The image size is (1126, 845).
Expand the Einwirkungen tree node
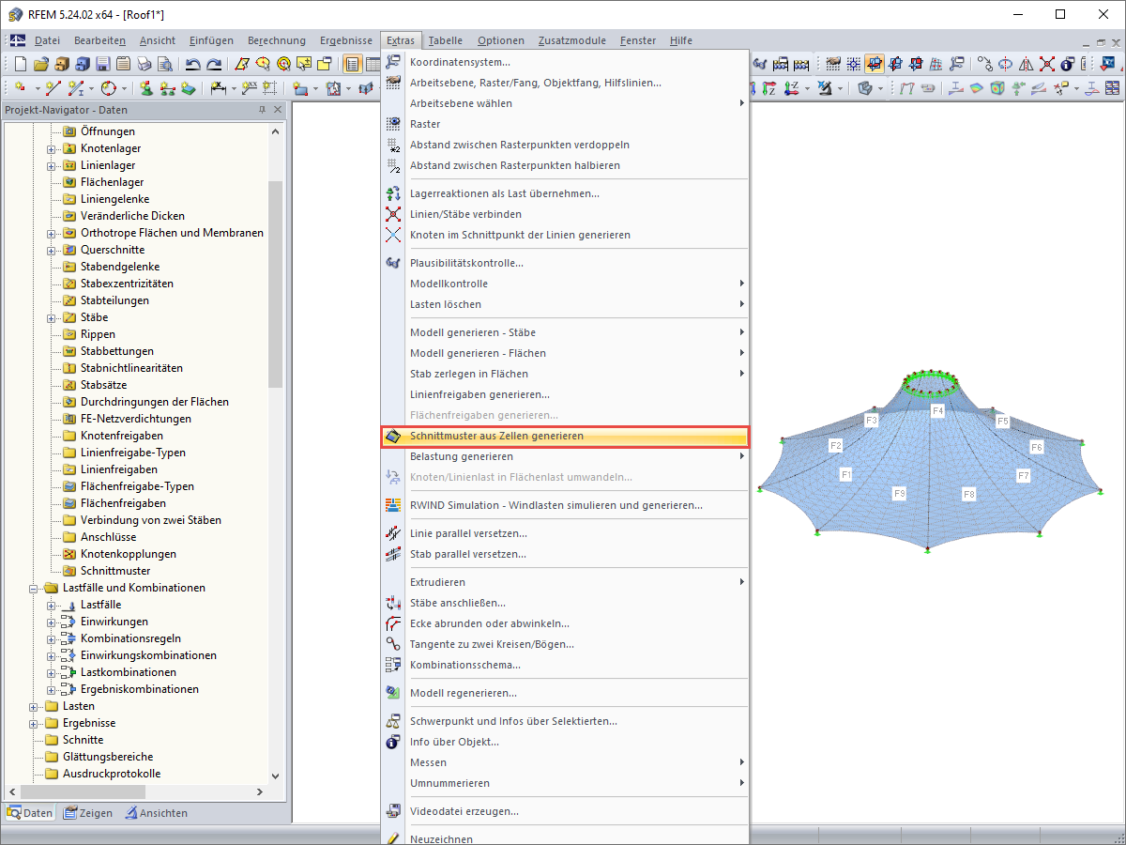(x=52, y=622)
